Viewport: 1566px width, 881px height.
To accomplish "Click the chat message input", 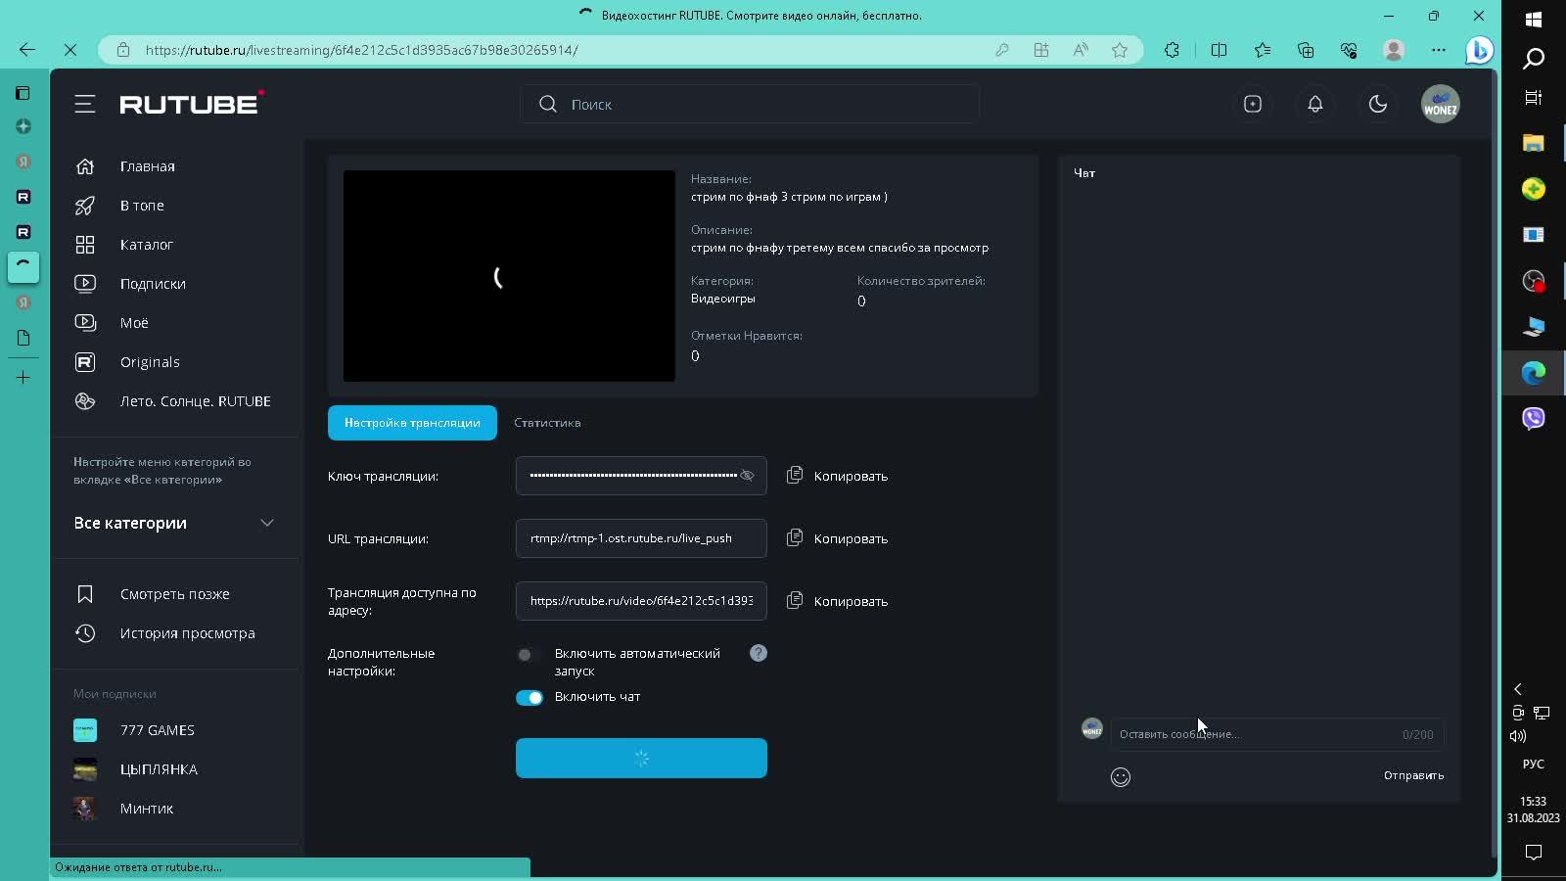I will click(x=1277, y=734).
